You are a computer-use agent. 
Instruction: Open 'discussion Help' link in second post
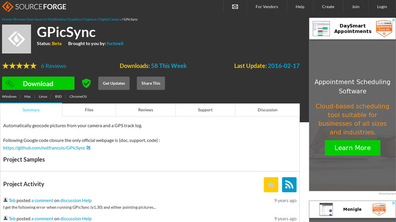click(x=76, y=218)
